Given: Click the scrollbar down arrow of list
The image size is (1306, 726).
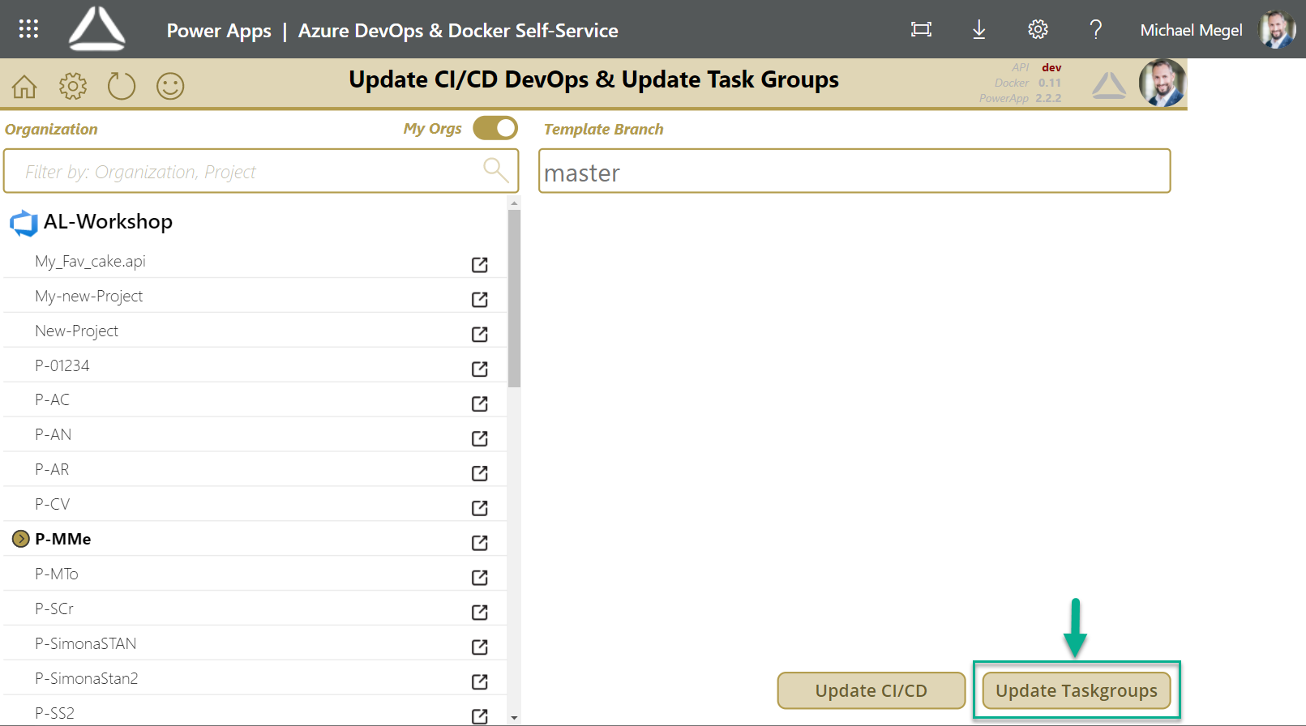Looking at the screenshot, I should point(514,718).
